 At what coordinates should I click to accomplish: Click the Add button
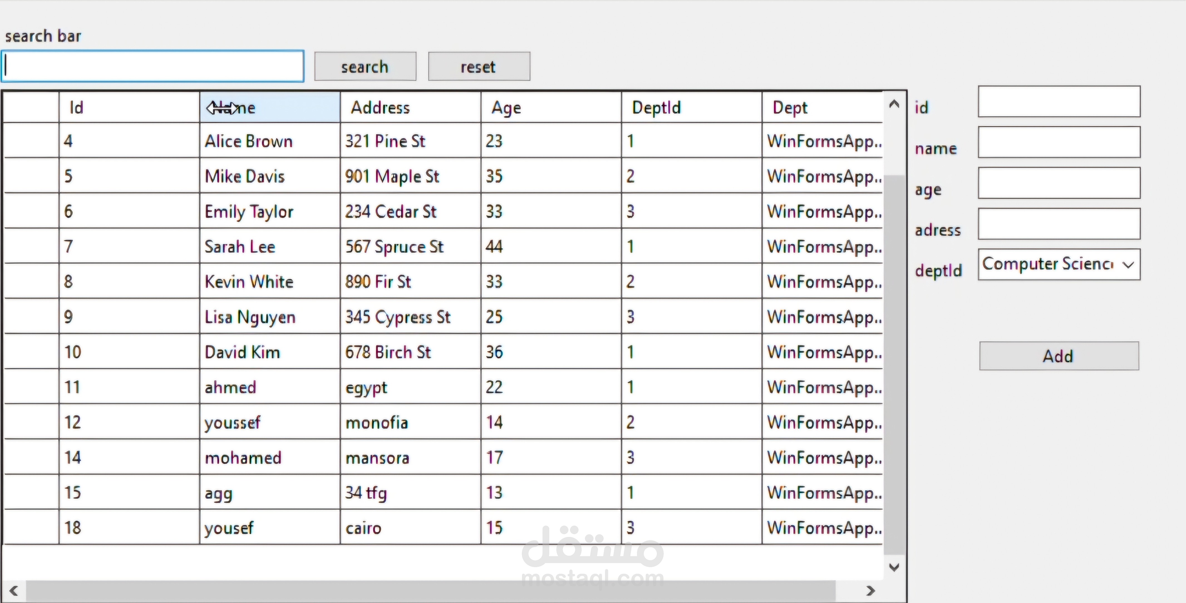point(1059,356)
